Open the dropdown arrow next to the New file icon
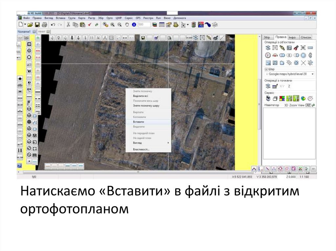 pos(25,25)
